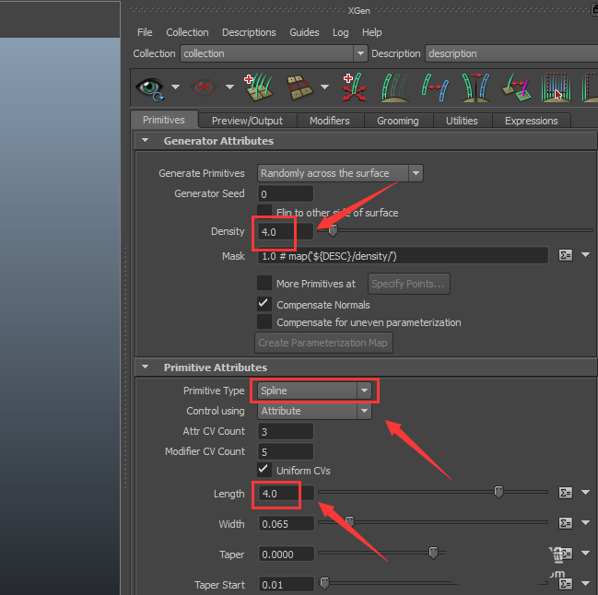
Task: Open the Collection menu
Action: (187, 32)
